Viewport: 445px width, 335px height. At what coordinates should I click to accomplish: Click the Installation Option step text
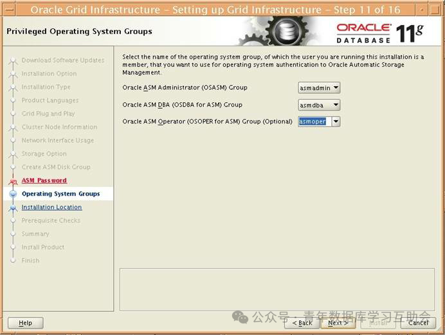49,73
